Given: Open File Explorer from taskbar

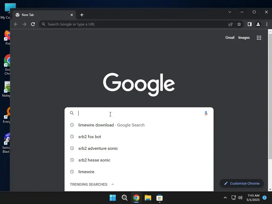Looking at the screenshot, I should (x=148, y=198).
